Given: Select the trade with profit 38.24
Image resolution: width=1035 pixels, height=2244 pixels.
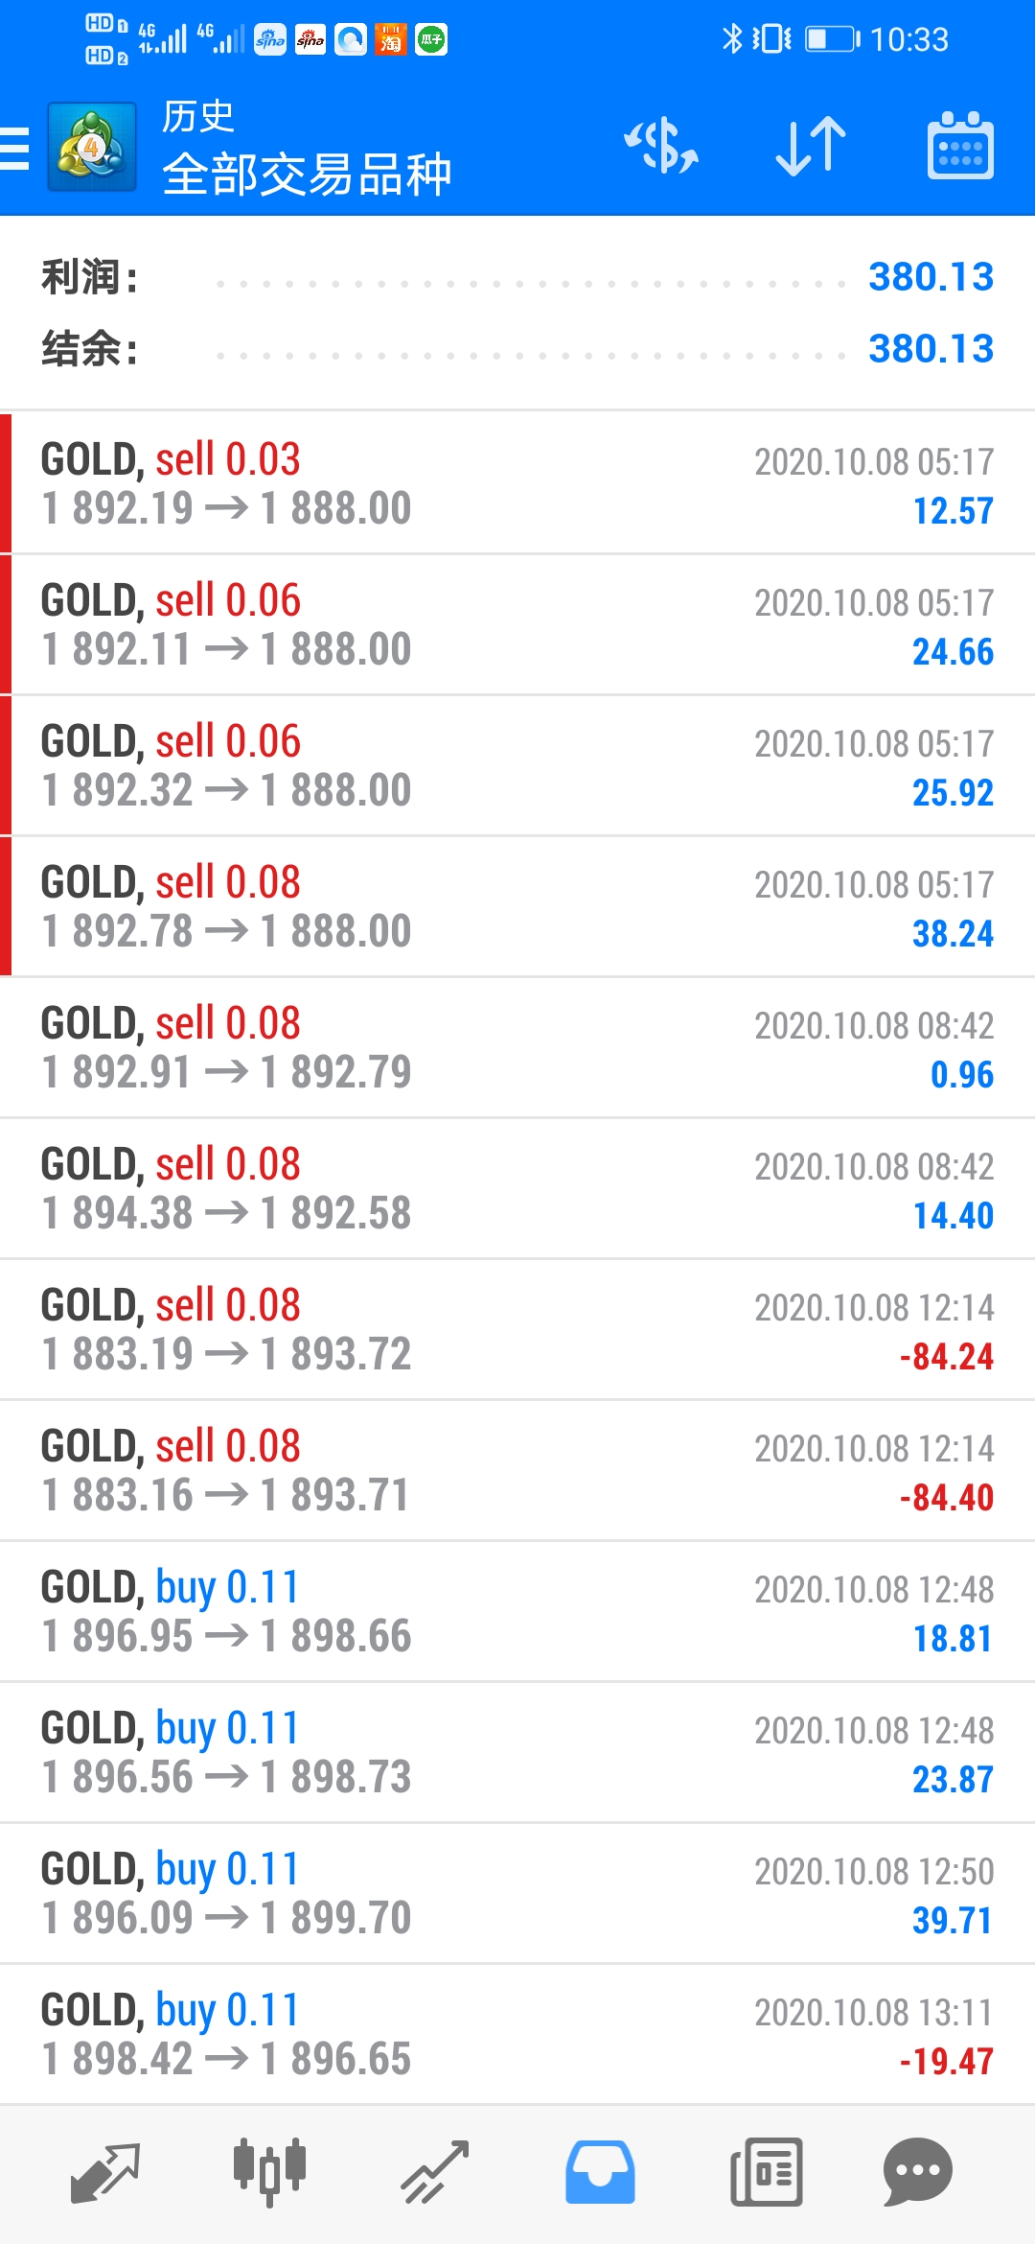Looking at the screenshot, I should 517,906.
